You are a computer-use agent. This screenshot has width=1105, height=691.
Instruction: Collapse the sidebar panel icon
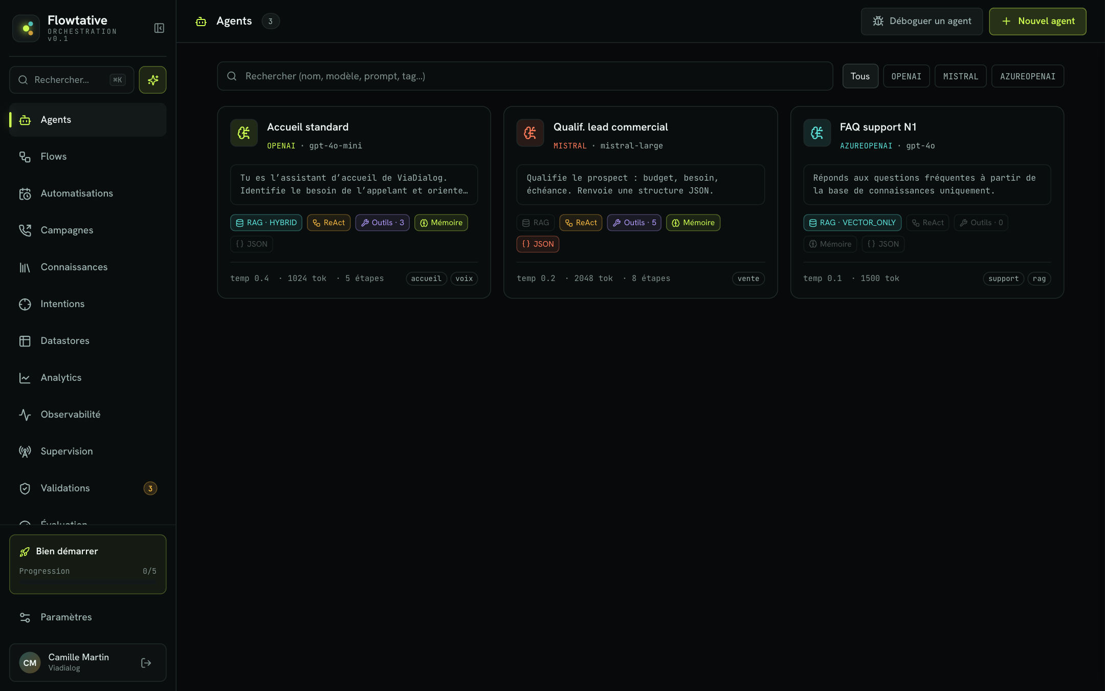tap(159, 28)
